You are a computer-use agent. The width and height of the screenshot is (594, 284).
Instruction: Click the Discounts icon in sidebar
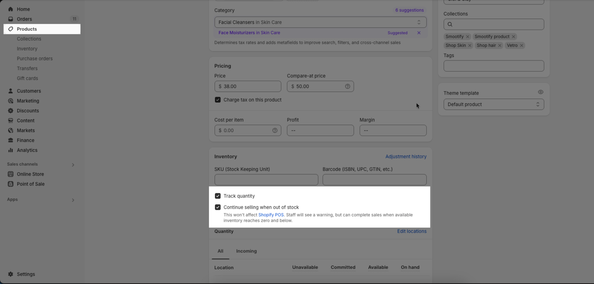coord(10,111)
